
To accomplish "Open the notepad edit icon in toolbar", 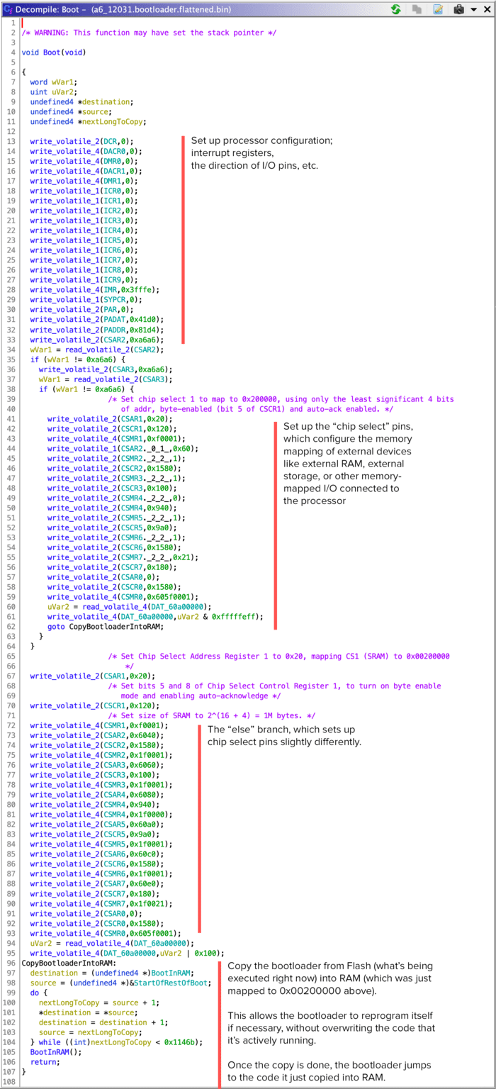I will click(439, 9).
